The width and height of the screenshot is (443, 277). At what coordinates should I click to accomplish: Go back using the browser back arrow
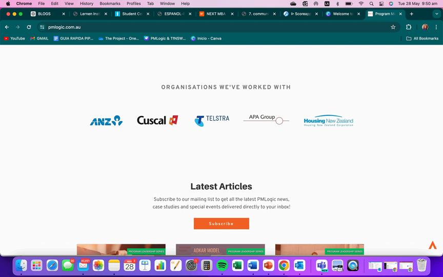7,27
